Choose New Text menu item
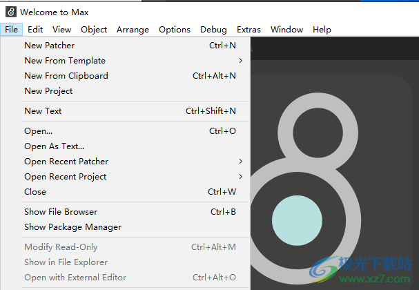Viewport: 419px width, 290px height. [43, 111]
